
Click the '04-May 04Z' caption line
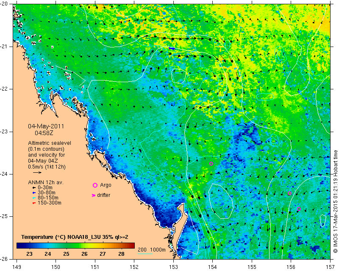click(x=43, y=161)
